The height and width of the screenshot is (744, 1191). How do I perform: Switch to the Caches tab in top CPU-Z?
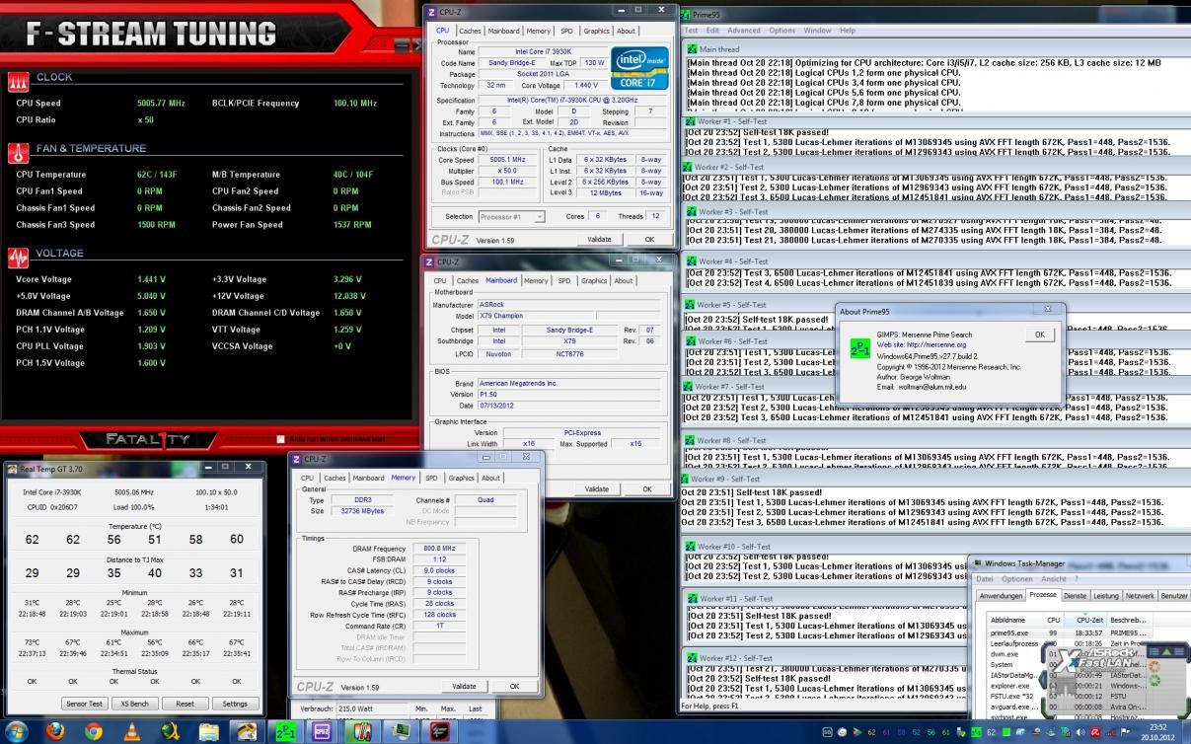pyautogui.click(x=470, y=31)
